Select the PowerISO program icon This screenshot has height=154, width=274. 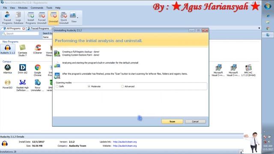click(8, 84)
